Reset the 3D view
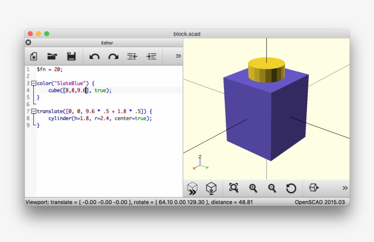The height and width of the screenshot is (242, 374). point(291,188)
